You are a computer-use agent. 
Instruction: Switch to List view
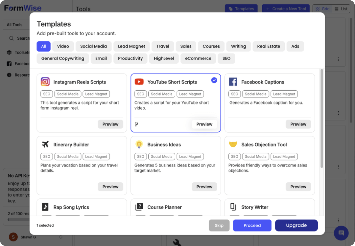tap(341, 9)
